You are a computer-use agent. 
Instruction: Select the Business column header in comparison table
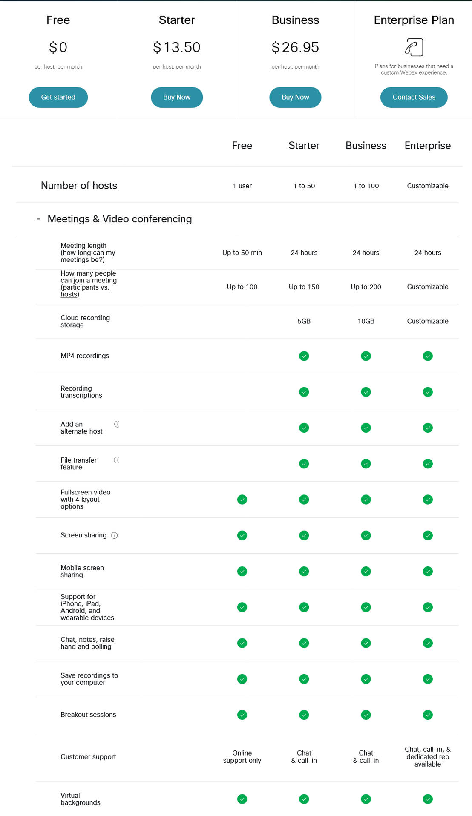(366, 146)
